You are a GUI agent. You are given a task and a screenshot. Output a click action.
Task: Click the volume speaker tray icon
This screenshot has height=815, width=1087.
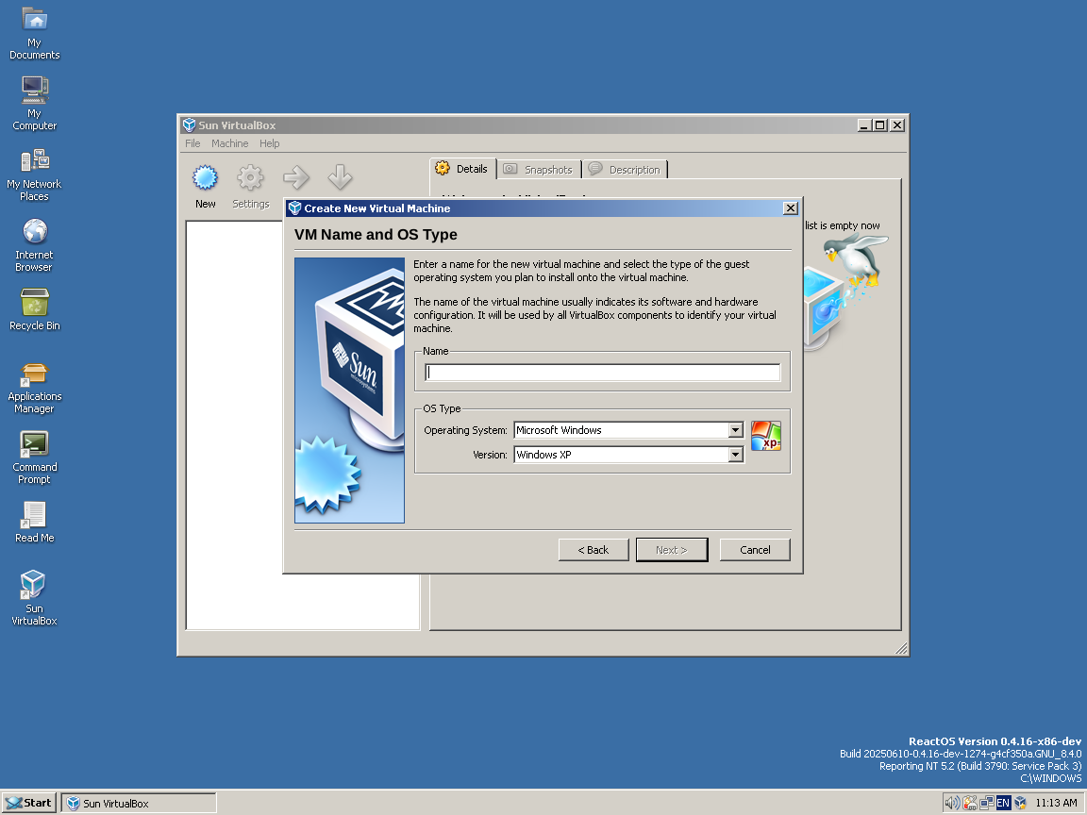pos(952,804)
